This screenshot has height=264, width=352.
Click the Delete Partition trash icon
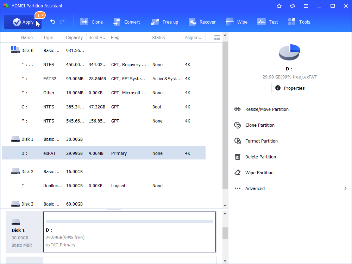237,157
